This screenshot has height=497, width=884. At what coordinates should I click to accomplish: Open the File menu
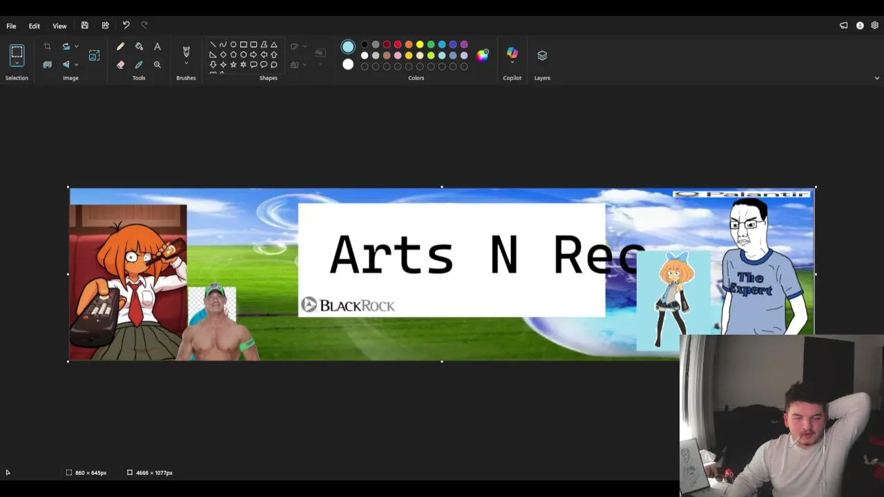point(11,26)
